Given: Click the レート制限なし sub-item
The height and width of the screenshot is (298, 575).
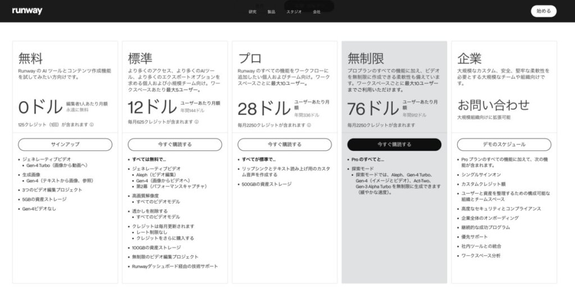Looking at the screenshot, I should pos(152,232).
